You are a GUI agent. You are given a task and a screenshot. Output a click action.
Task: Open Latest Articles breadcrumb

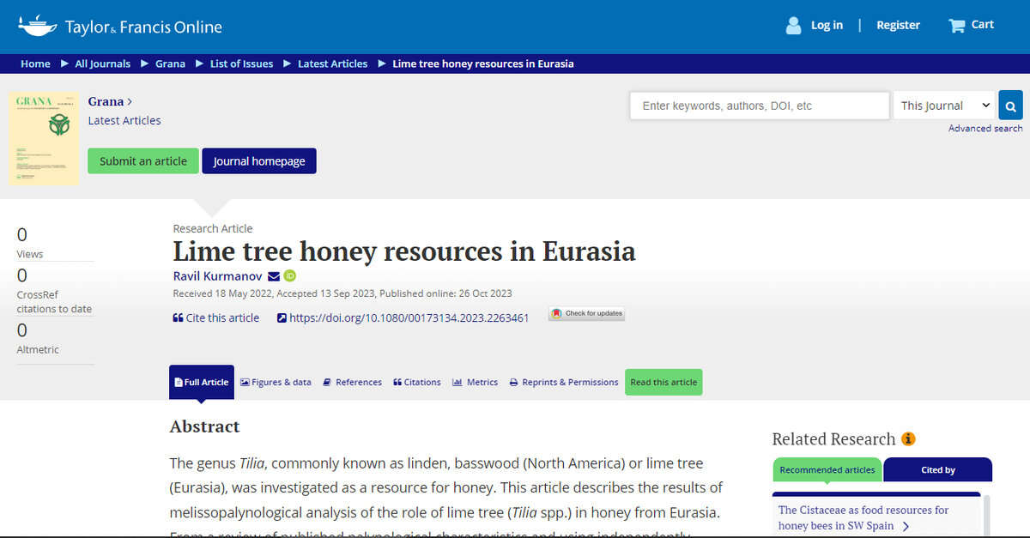click(x=332, y=63)
